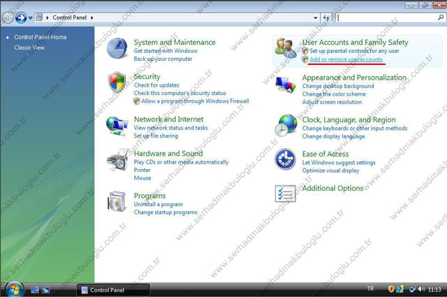Click the Printer link
This screenshot has height=297, width=447.
(142, 170)
